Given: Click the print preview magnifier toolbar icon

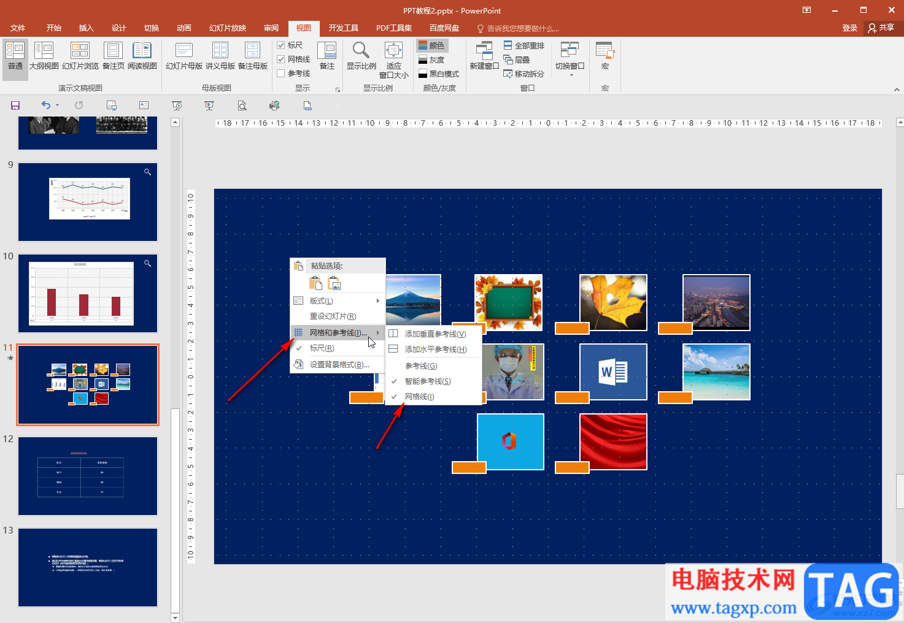Looking at the screenshot, I should tap(242, 105).
